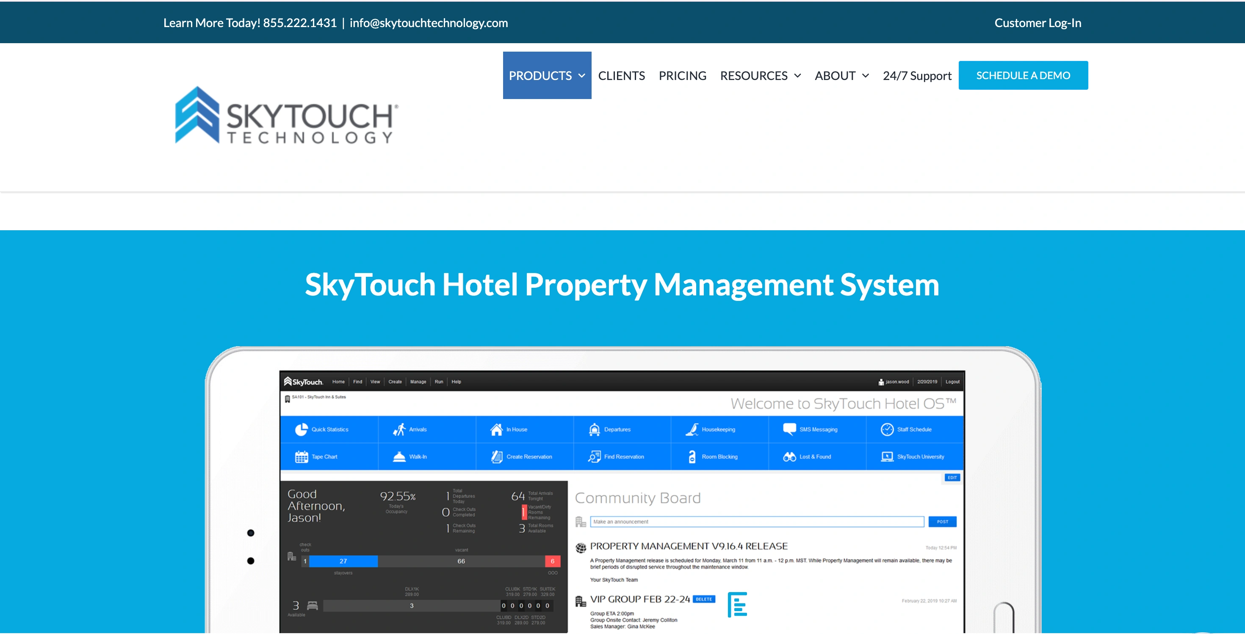Expand the ABOUT dropdown menu
Viewport: 1245px width, 634px height.
tap(841, 76)
